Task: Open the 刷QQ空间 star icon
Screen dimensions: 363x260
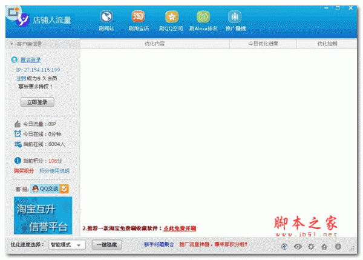Action: [172, 17]
